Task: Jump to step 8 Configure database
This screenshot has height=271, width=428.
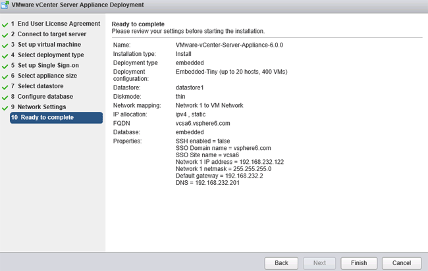Action: [42, 97]
